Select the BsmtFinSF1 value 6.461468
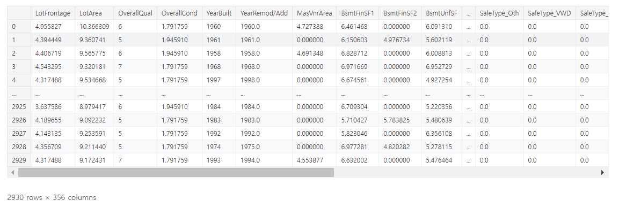This screenshot has width=619, height=208. (x=354, y=27)
